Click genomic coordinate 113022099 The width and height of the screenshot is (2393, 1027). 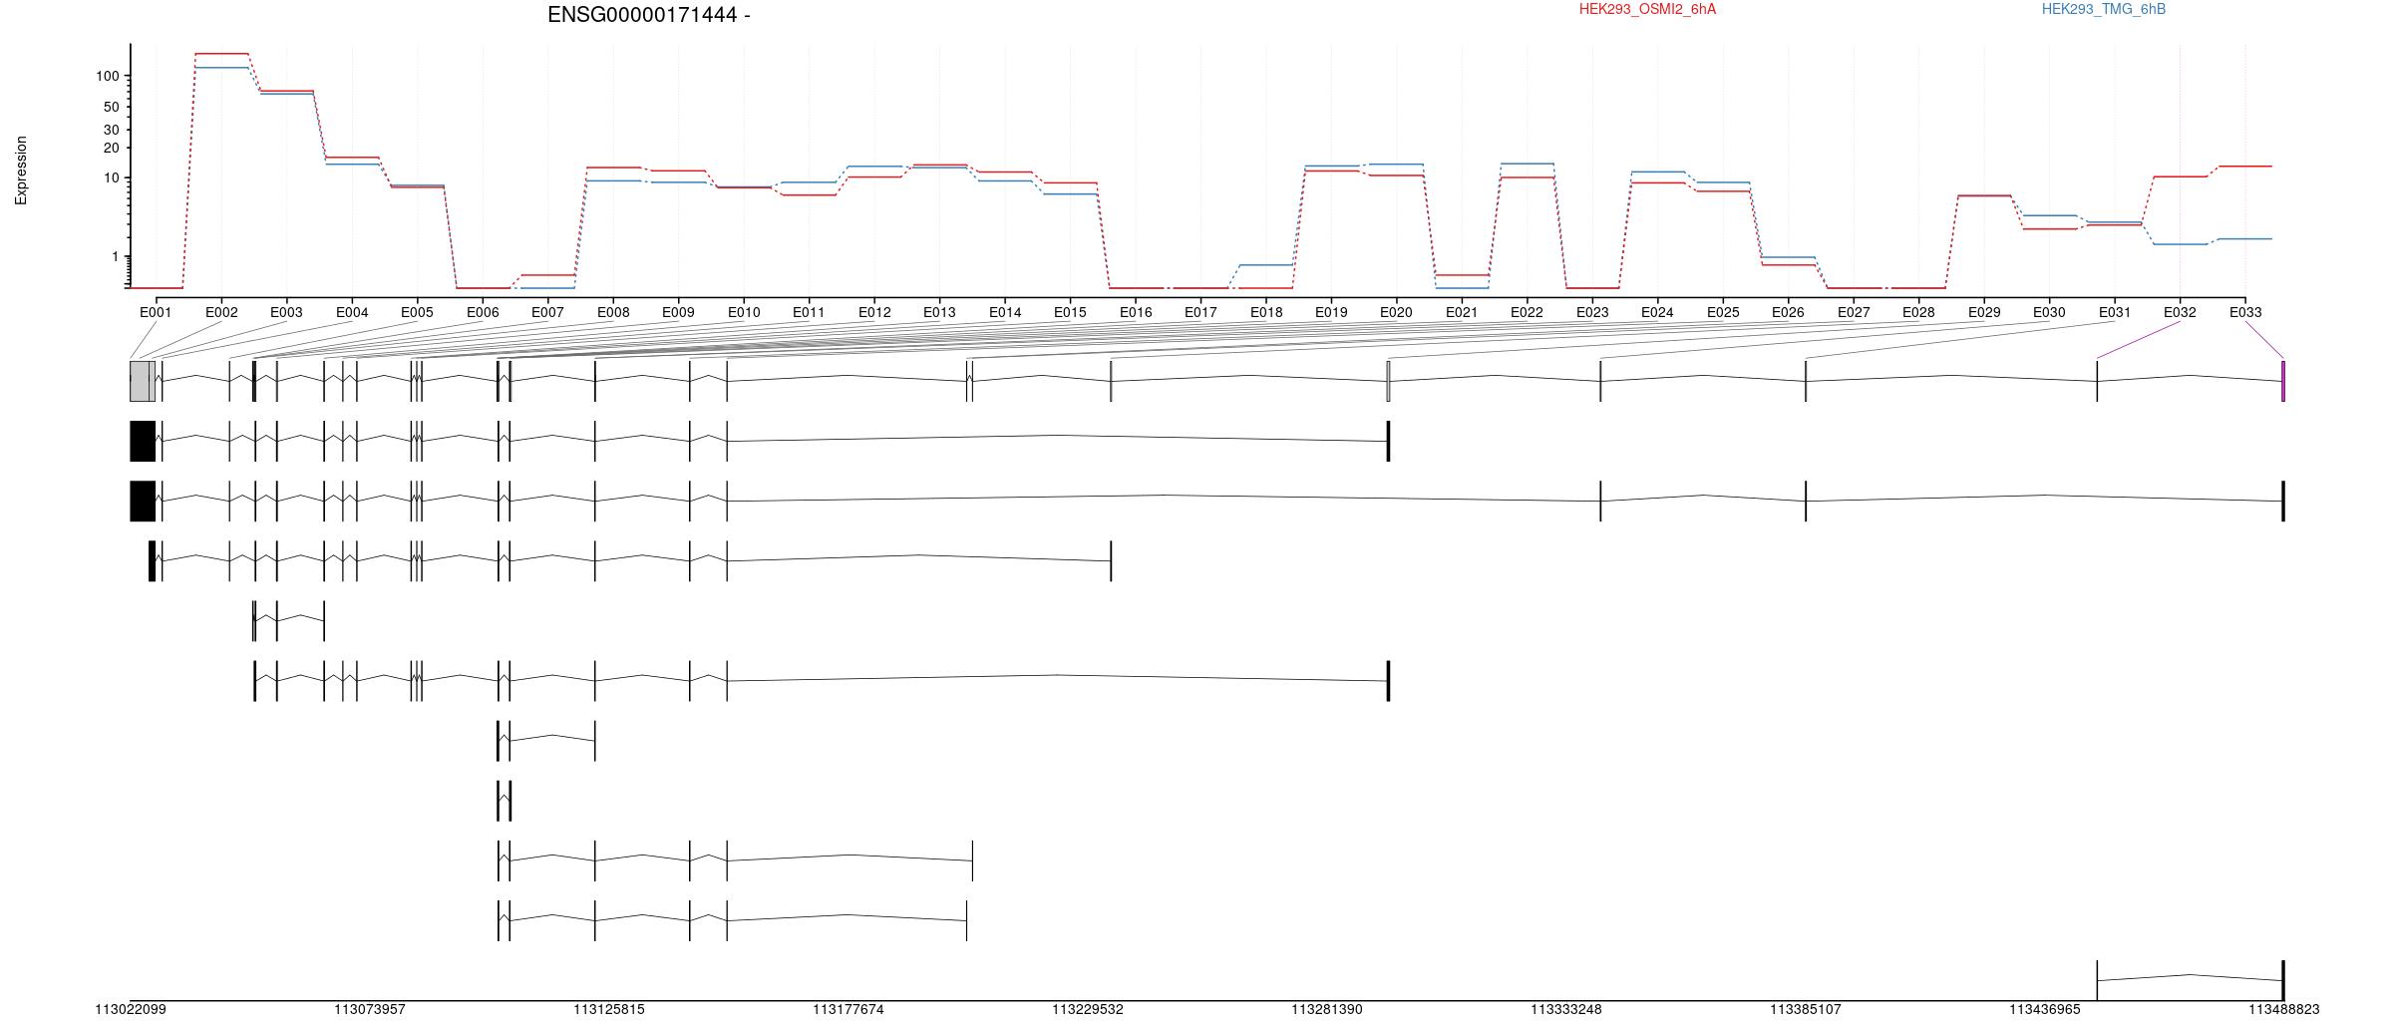[x=131, y=1010]
